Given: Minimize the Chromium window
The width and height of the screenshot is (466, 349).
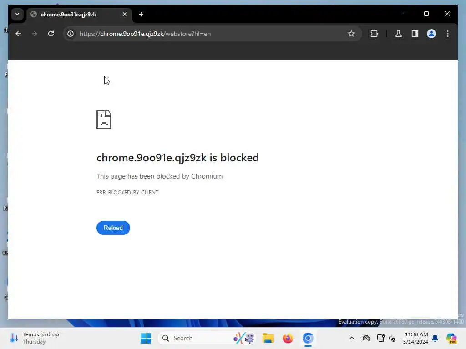Looking at the screenshot, I should pos(405,14).
